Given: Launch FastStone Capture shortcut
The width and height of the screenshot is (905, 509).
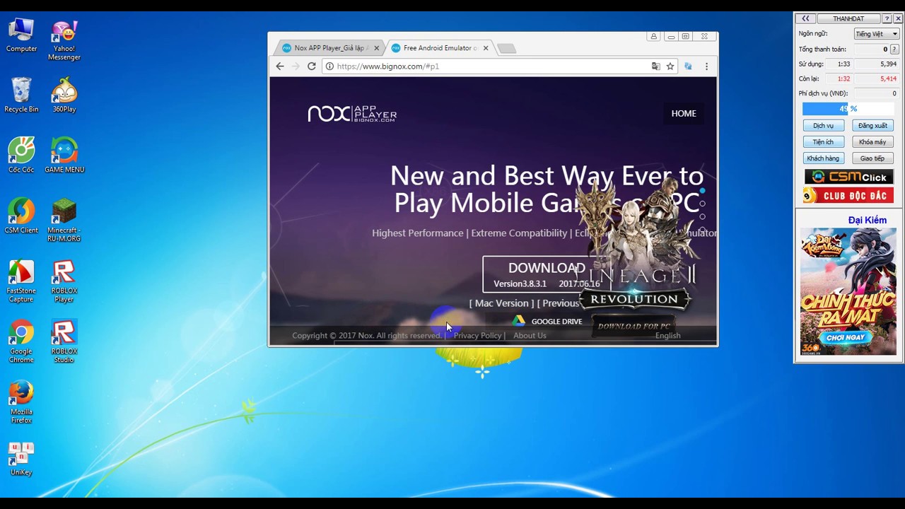Looking at the screenshot, I should tap(21, 281).
